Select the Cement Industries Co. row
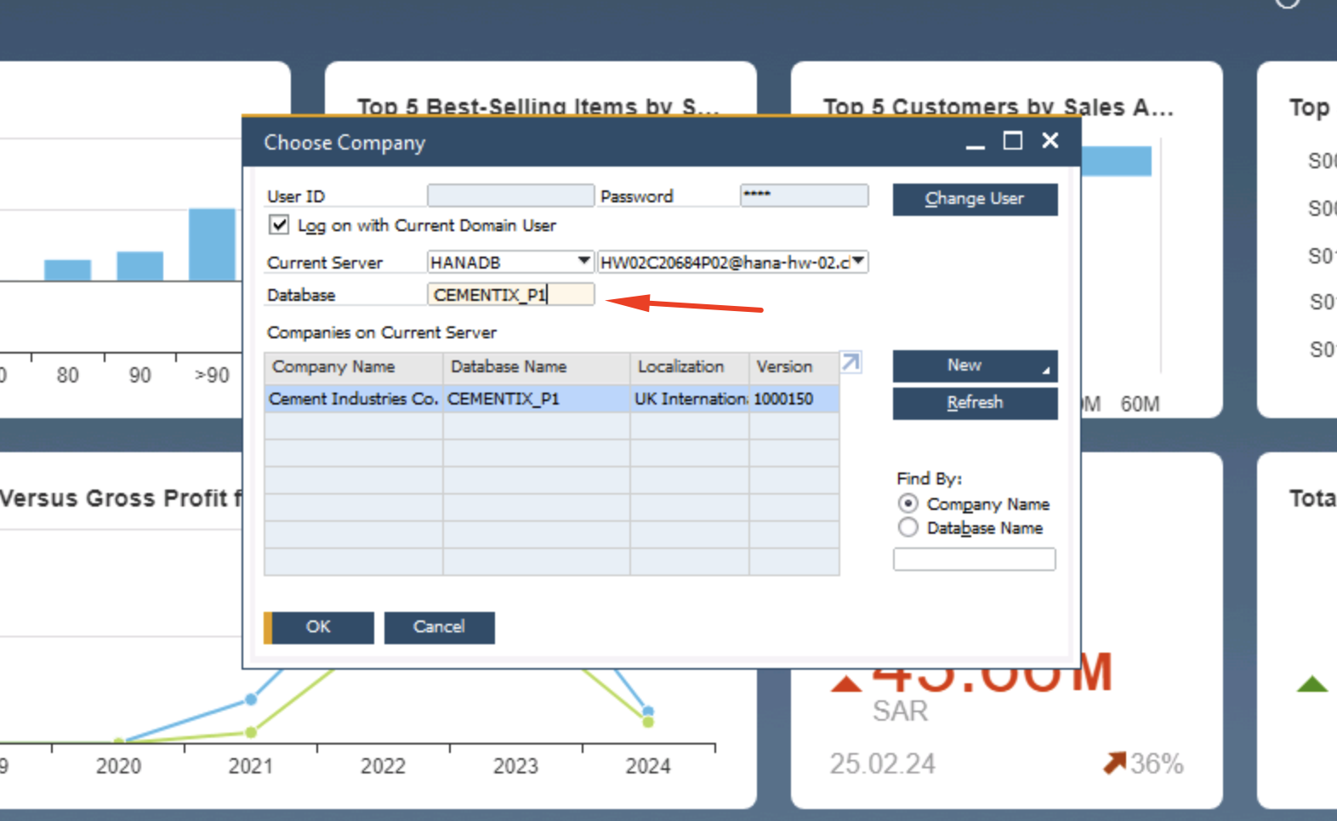The image size is (1337, 821). click(353, 399)
